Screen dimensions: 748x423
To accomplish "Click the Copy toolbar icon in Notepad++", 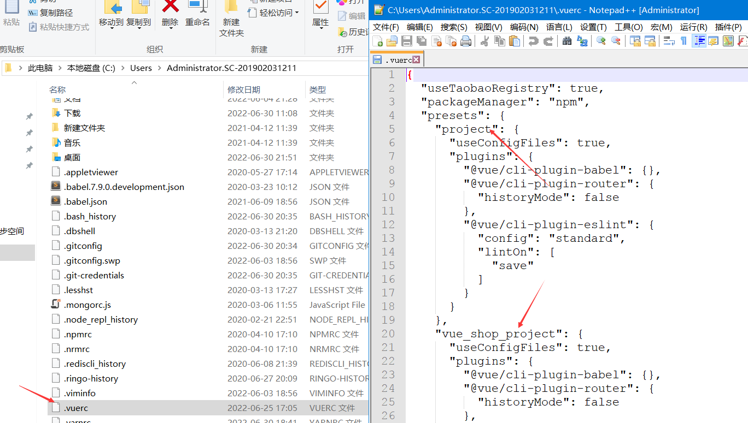I will click(499, 41).
